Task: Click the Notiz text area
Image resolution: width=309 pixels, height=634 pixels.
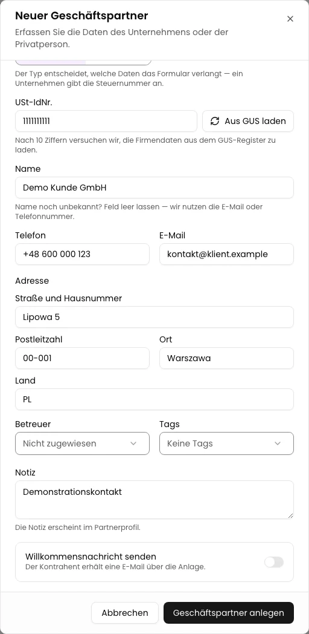Action: 154,500
